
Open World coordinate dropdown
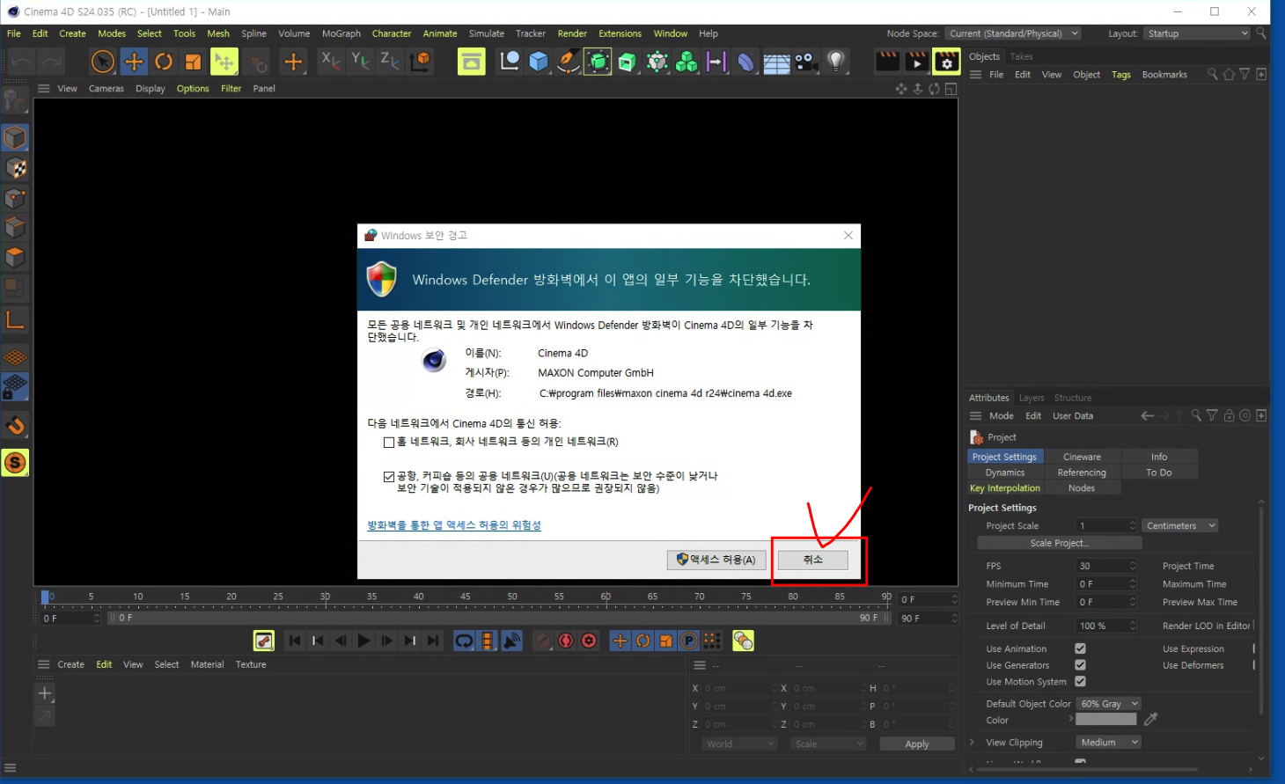(x=739, y=744)
